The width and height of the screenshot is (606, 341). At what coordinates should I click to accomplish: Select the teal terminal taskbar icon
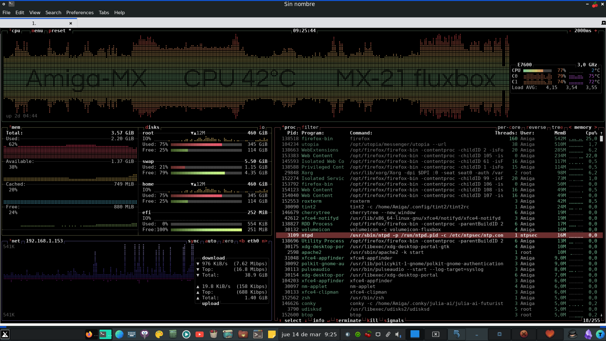click(x=105, y=334)
